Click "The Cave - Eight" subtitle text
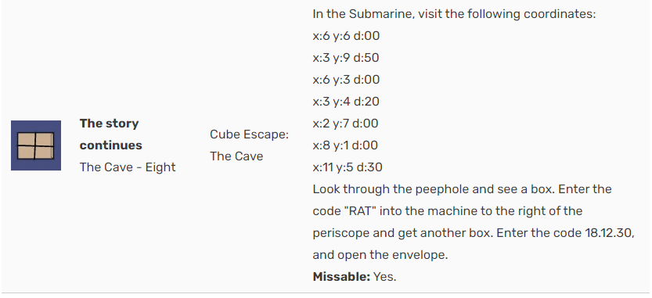Image resolution: width=652 pixels, height=298 pixels. click(128, 167)
